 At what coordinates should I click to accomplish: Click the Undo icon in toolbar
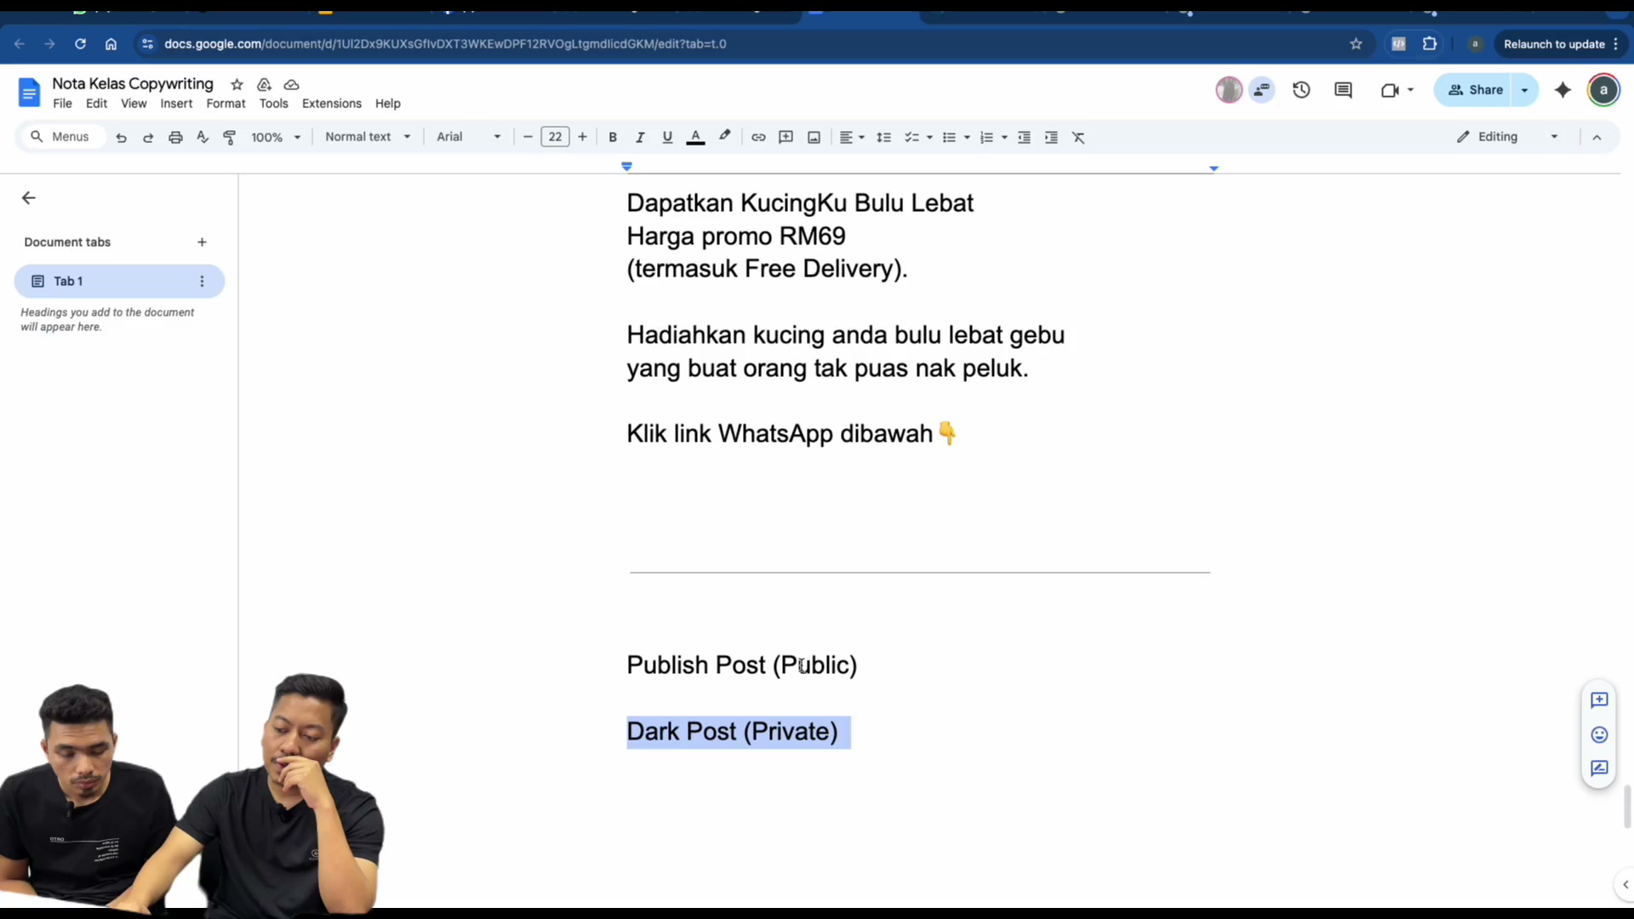point(121,137)
